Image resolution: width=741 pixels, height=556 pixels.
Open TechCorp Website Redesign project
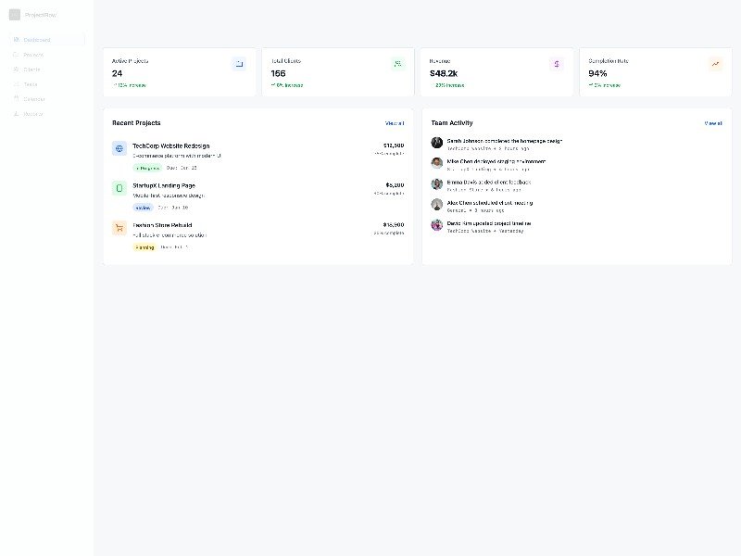pos(171,145)
